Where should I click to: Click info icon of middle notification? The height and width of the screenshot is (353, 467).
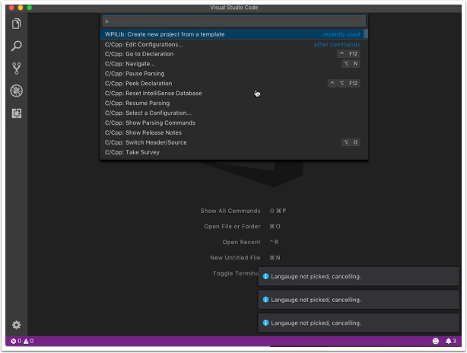pos(265,300)
